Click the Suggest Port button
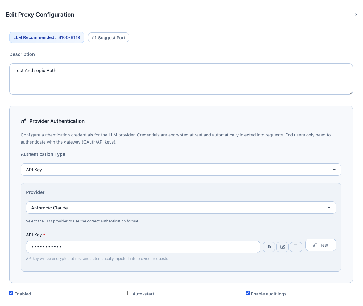Viewport: 363px width, 306px height. [108, 37]
